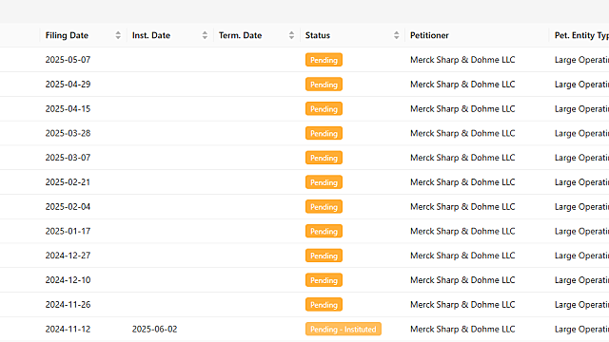Click Merck Sharp & Dohme LLC in 2025-05-07 row

pos(462,60)
